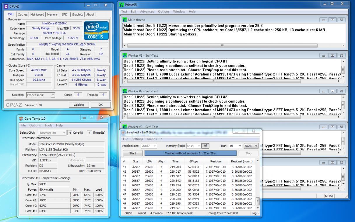The image size is (355, 222).
Task: Open the Problem size dropdown in LinX
Action: (149, 146)
